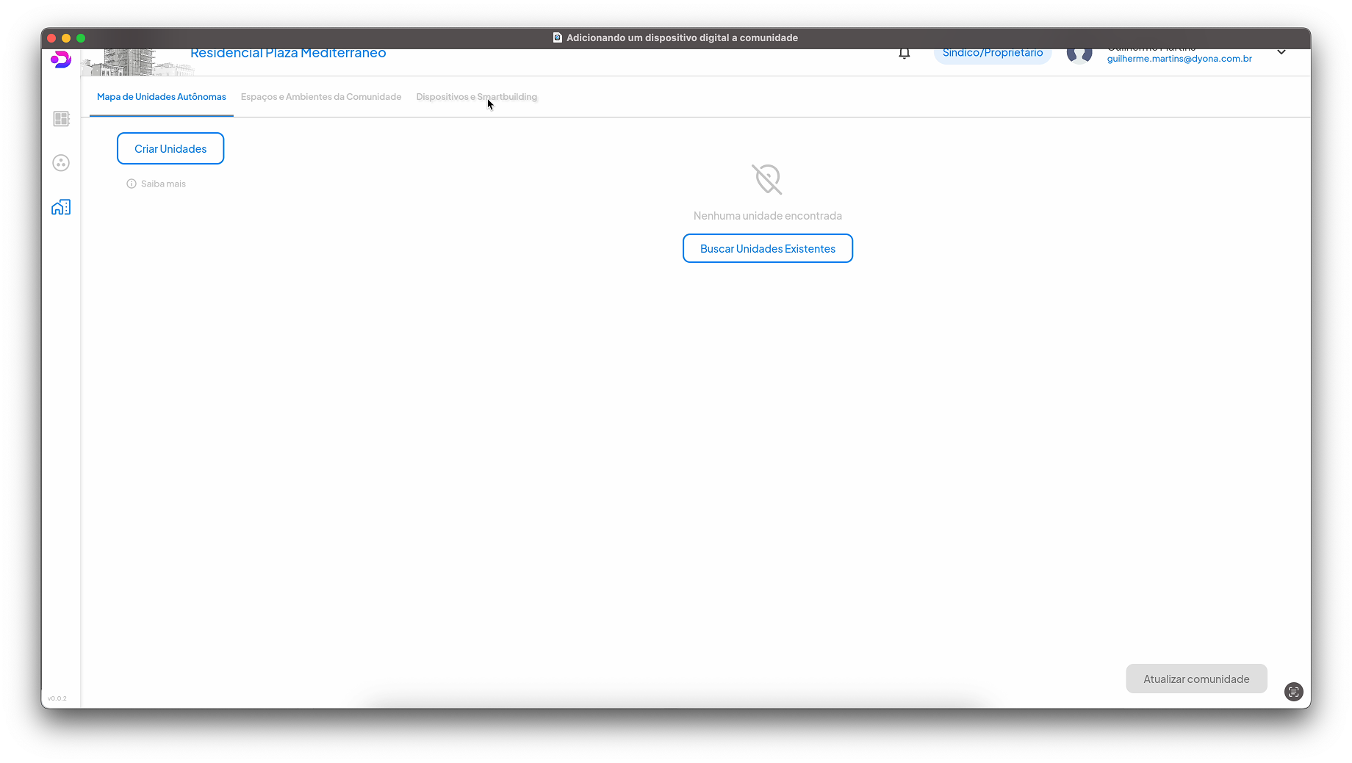The height and width of the screenshot is (763, 1352).
Task: Click the Dyona logo in the sidebar
Action: (x=61, y=59)
